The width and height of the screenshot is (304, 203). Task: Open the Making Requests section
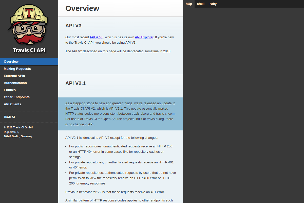click(x=29, y=69)
